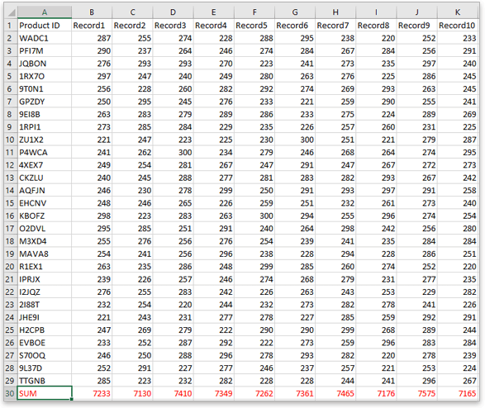485x408 pixels.
Task: Click the SUM label cell
Action: pos(45,393)
